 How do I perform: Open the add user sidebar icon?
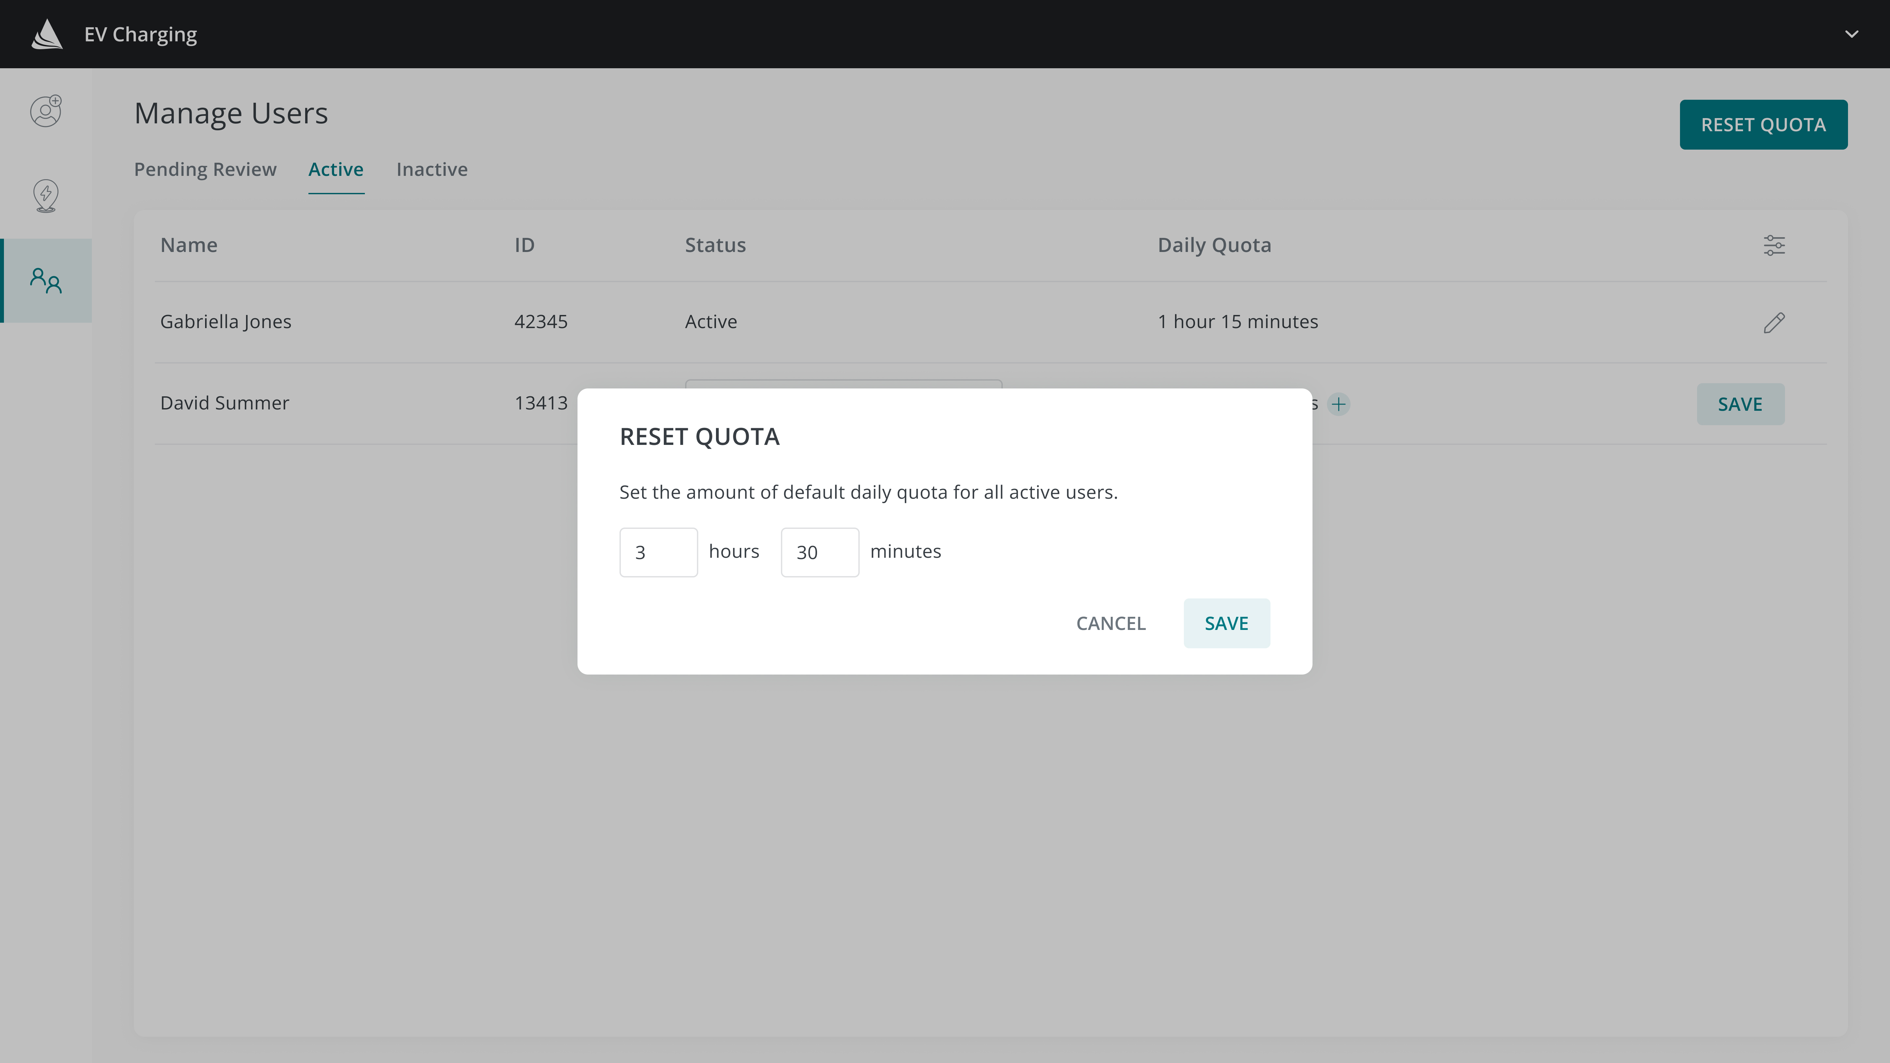pos(46,112)
